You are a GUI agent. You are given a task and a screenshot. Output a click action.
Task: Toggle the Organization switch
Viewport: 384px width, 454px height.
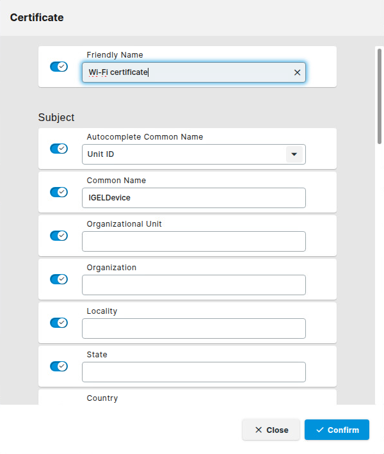[59, 279]
